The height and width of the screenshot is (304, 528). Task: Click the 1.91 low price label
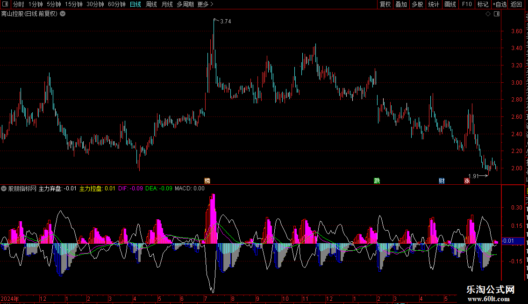[473, 176]
